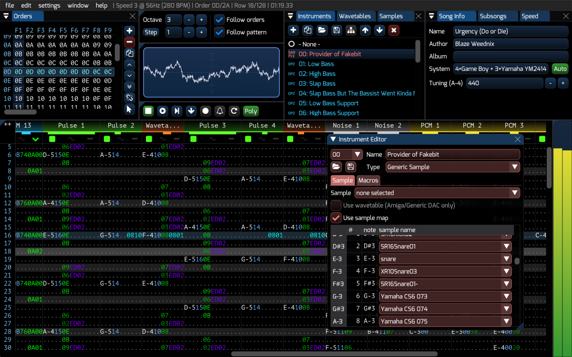Click the Poly button

click(x=251, y=111)
